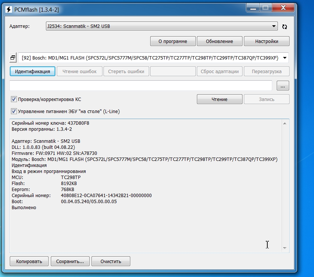Click the Чтение button
The width and height of the screenshot is (314, 277).
pos(219,99)
